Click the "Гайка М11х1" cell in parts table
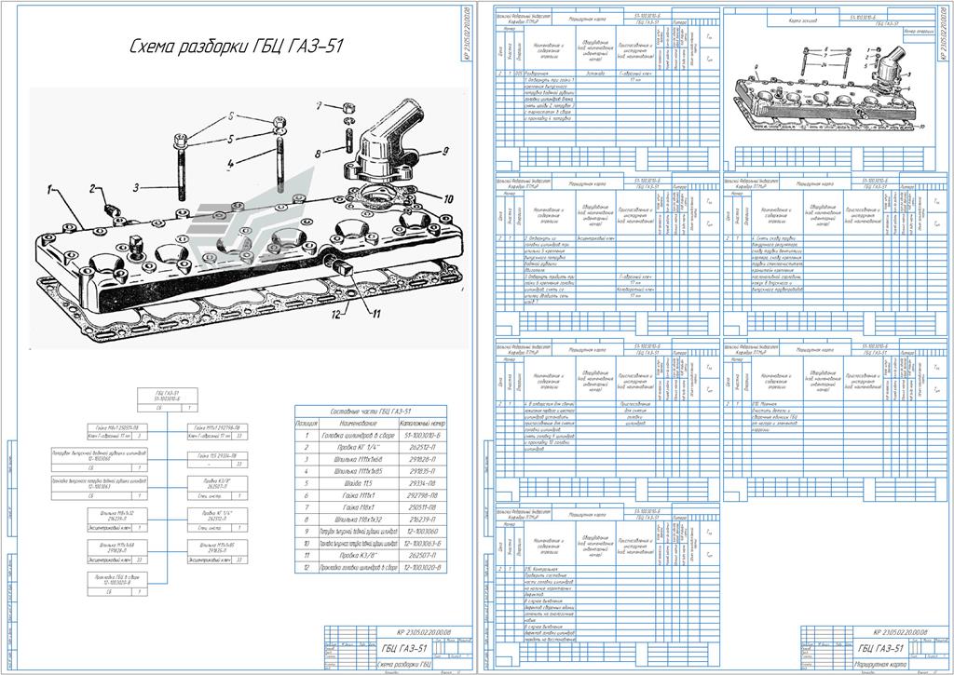The image size is (954, 675). [x=359, y=495]
